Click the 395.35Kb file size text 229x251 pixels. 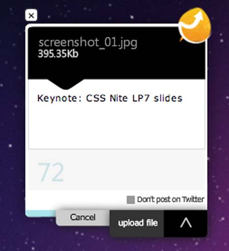click(58, 54)
